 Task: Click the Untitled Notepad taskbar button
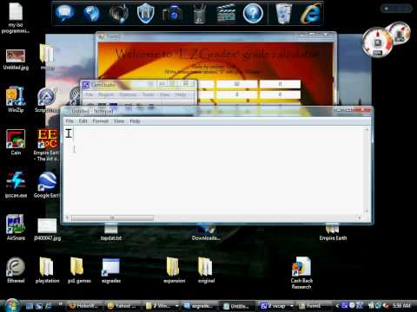(237, 306)
